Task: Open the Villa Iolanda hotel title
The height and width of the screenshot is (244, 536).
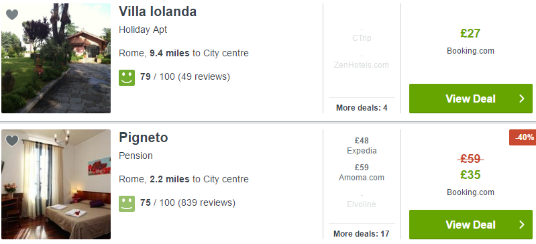Action: point(158,11)
